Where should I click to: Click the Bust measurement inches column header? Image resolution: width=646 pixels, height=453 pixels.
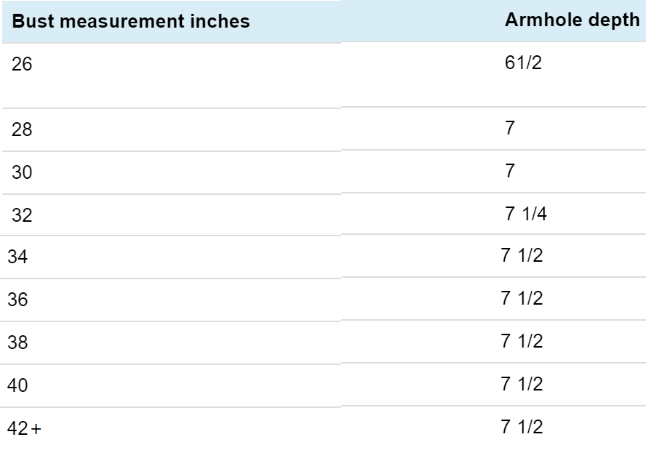tap(132, 21)
